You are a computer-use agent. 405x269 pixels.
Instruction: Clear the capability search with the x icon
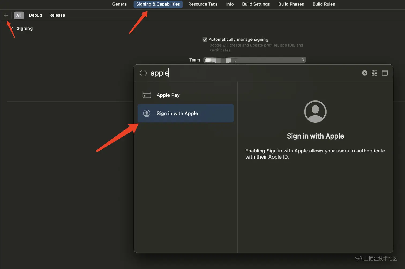tap(364, 73)
